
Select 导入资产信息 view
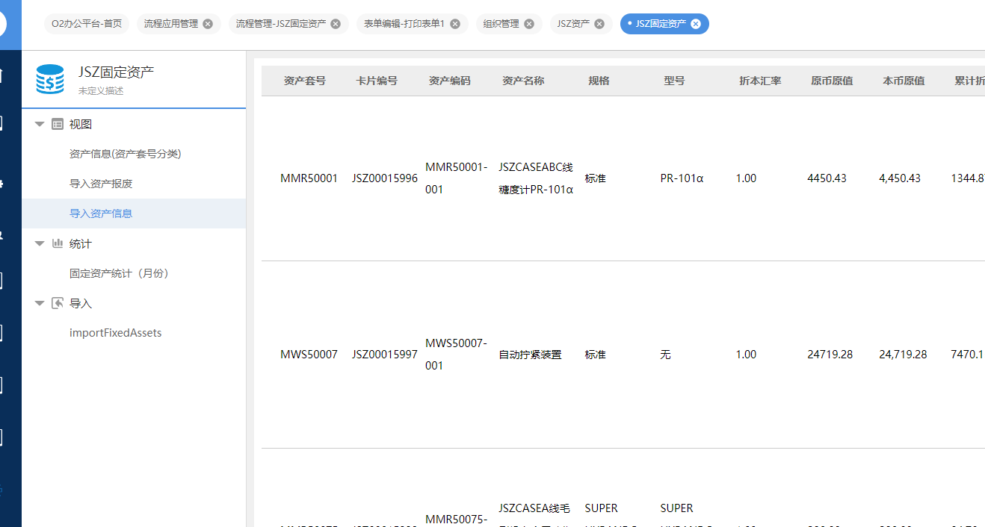[134, 213]
